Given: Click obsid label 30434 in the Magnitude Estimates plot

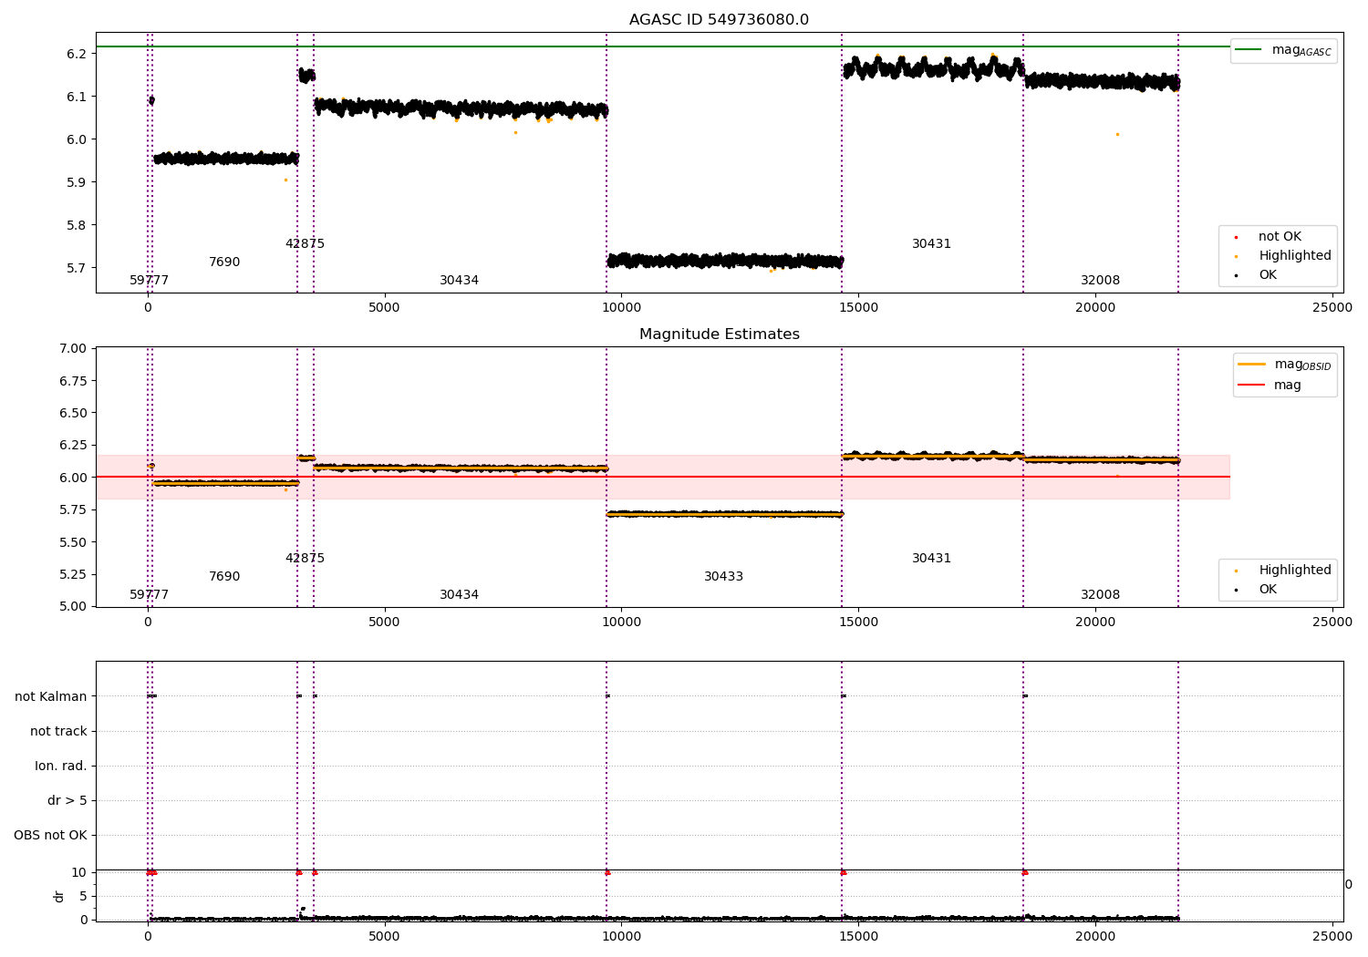Looking at the screenshot, I should coord(459,595).
